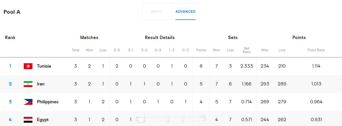Viewport: 342px width, 126px height.
Task: Open the Philippines team link
Action: [48, 102]
